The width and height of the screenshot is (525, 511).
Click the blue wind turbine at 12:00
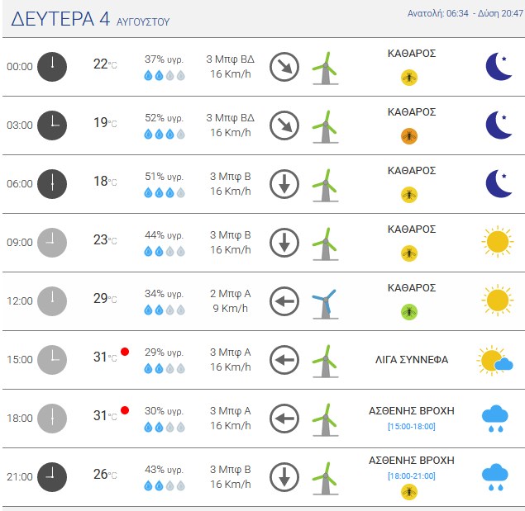(x=325, y=304)
